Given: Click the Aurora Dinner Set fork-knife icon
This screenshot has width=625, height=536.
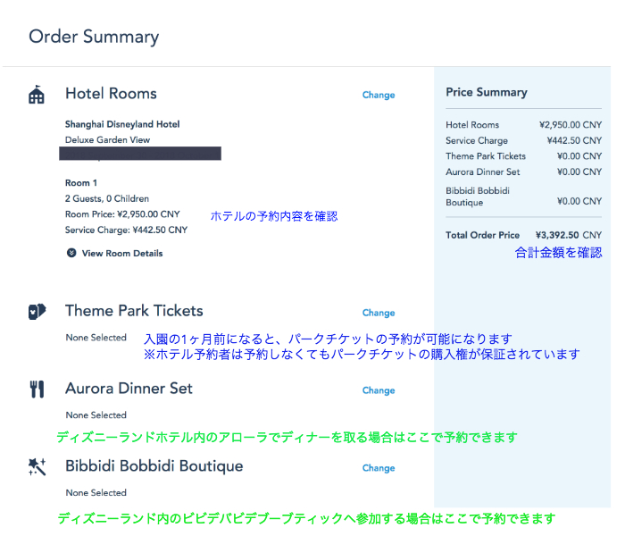Looking at the screenshot, I should coord(37,389).
